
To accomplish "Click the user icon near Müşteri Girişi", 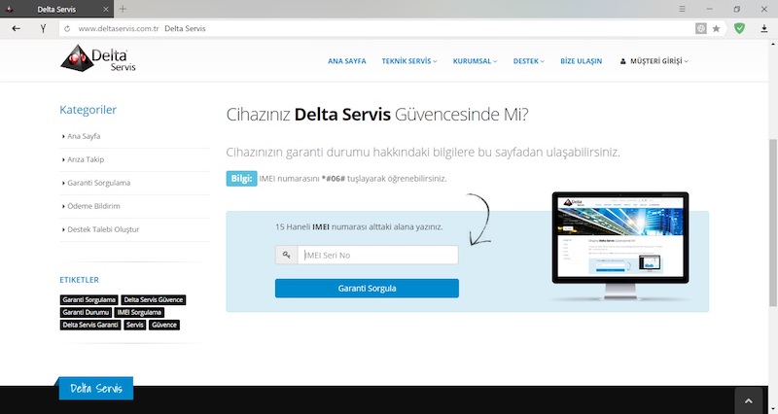I will coord(622,61).
